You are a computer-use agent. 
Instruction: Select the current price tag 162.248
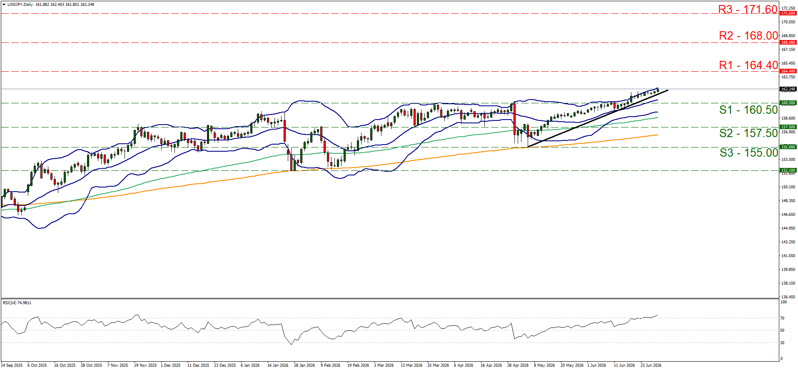[788, 89]
